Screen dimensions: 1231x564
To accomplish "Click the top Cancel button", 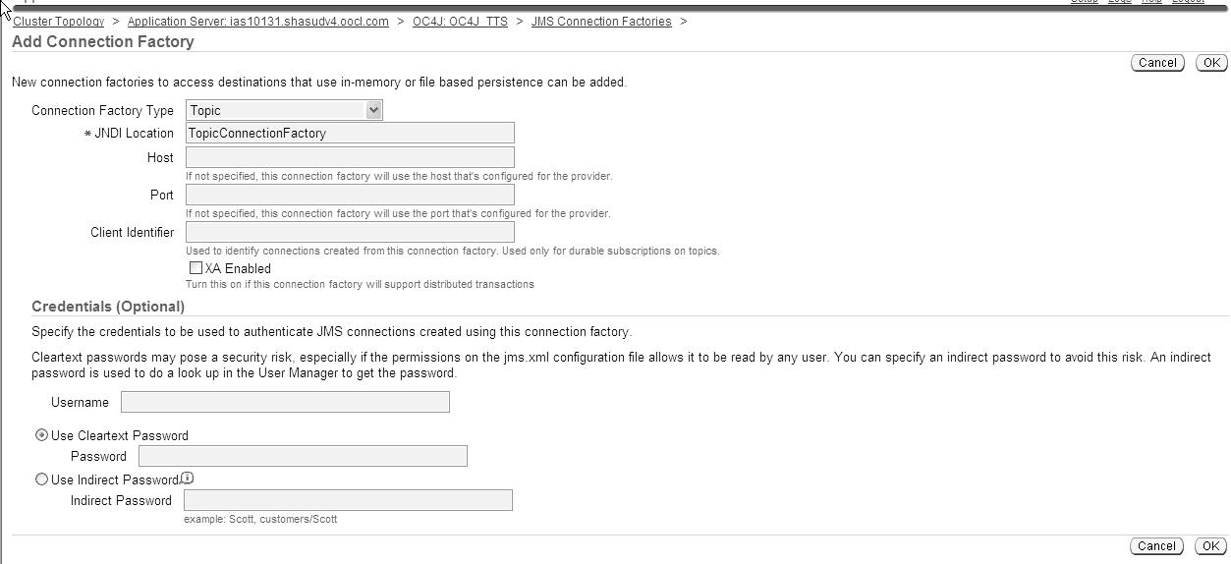I will click(x=1157, y=62).
